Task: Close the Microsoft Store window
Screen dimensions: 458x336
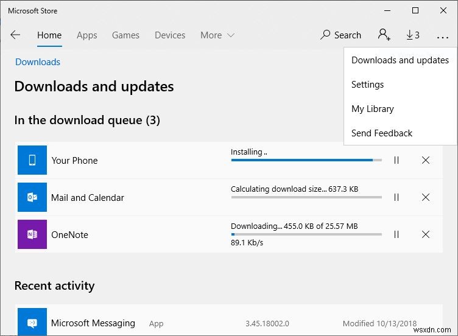Action: 443,11
